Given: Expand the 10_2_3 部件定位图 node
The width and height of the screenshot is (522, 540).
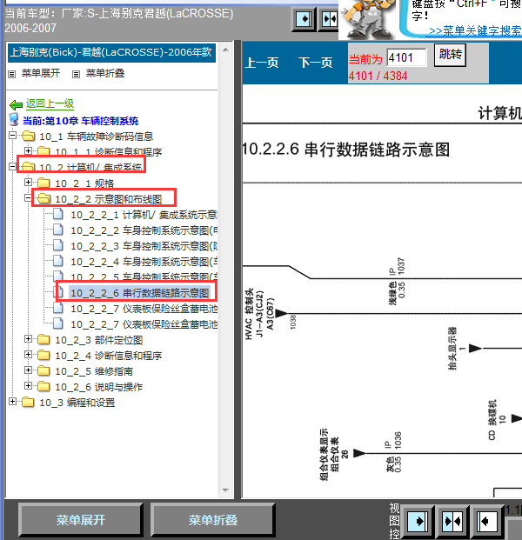Looking at the screenshot, I should point(28,339).
